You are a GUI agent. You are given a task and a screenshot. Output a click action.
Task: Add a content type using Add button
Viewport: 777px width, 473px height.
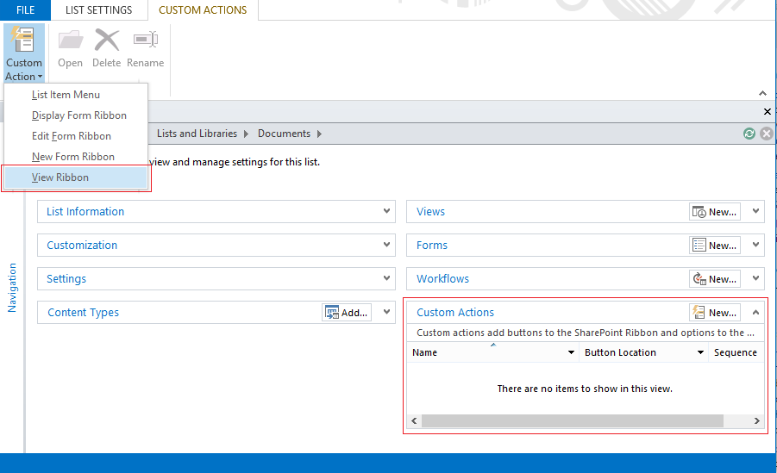coord(347,313)
